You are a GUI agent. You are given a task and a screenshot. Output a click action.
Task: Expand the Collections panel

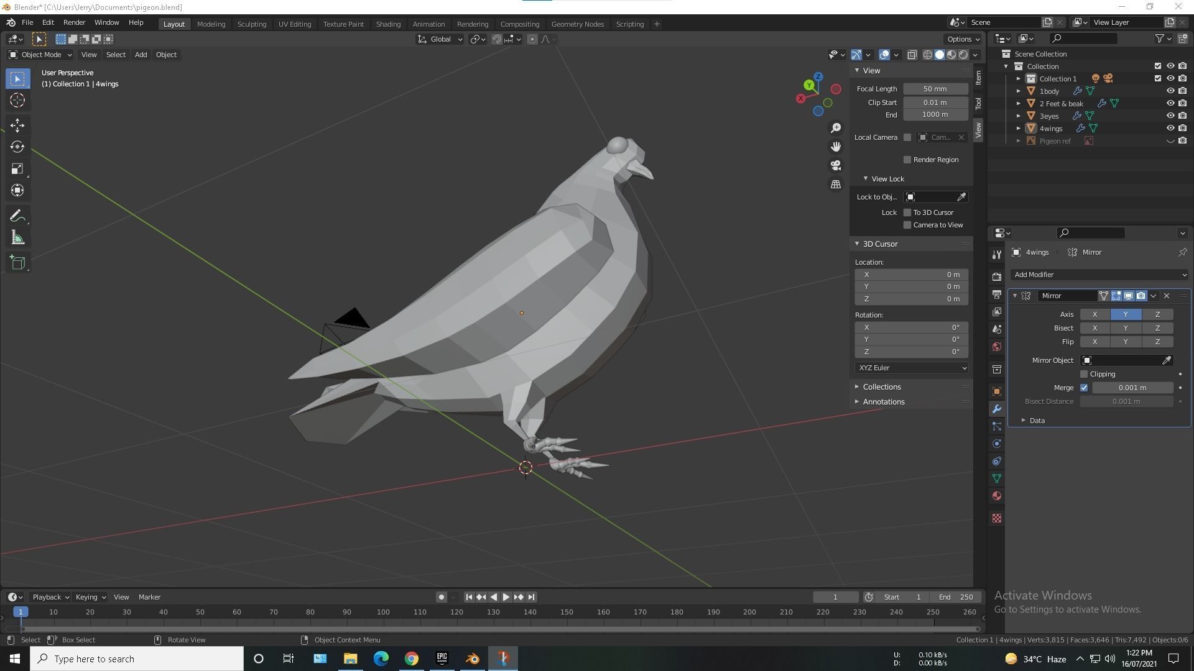(881, 386)
